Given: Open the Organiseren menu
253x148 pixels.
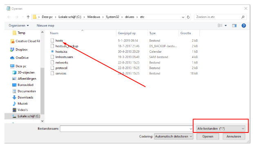Looking at the screenshot, I should point(19,25).
